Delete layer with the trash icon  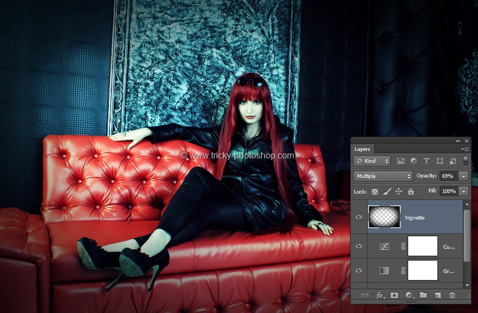click(x=452, y=295)
